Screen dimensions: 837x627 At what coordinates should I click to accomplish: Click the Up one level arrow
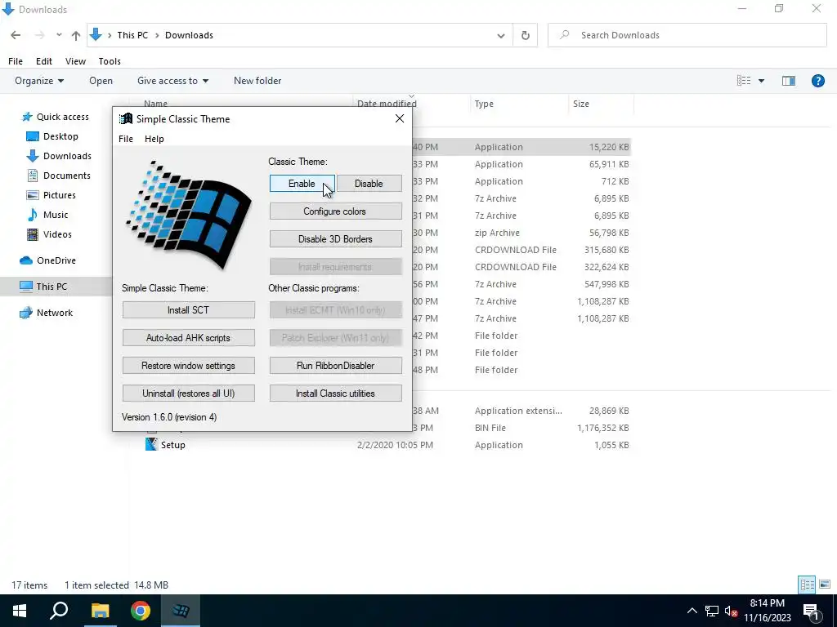76,35
